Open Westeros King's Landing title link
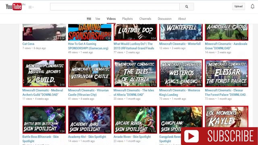The image size is (258, 145). pyautogui.click(x=179, y=92)
